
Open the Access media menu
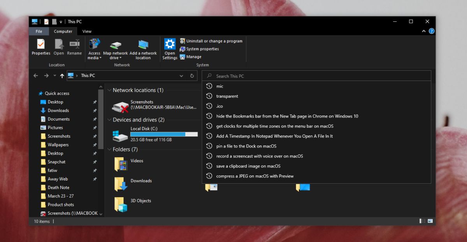[x=94, y=49]
